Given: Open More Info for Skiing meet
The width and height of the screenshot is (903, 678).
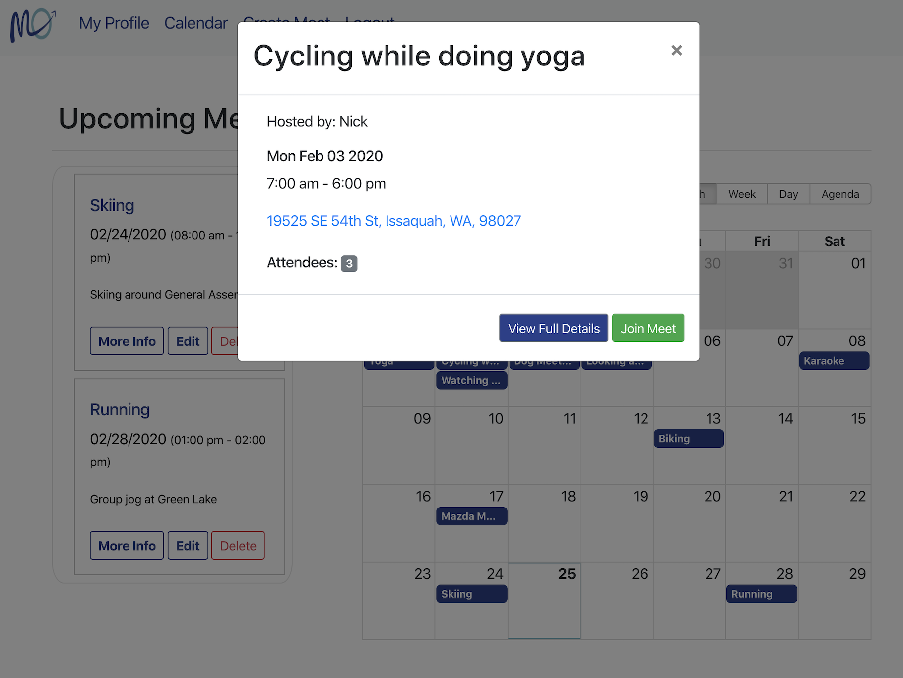Looking at the screenshot, I should pyautogui.click(x=127, y=341).
